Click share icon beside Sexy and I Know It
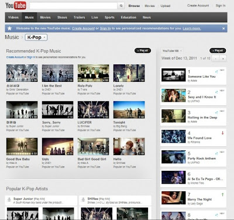 coord(216,92)
